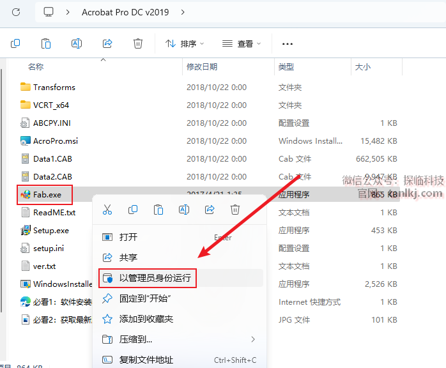Click the Copy icon in context menu

coord(133,210)
